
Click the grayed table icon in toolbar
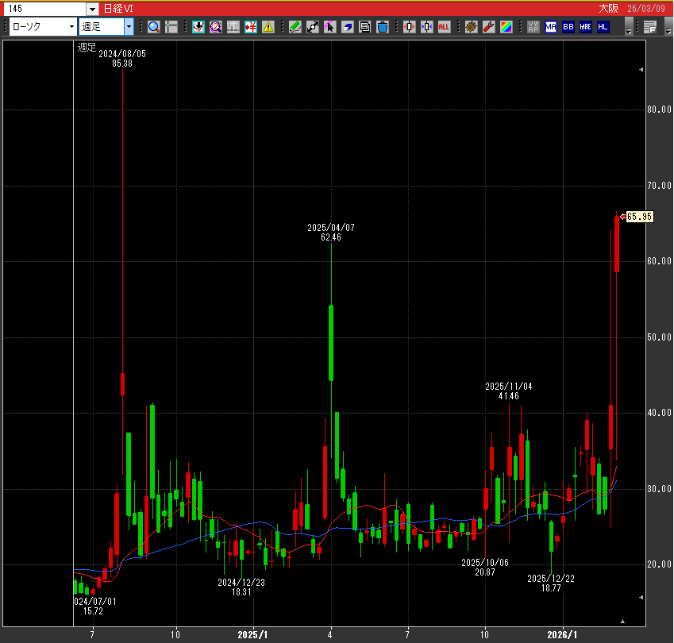coord(233,27)
